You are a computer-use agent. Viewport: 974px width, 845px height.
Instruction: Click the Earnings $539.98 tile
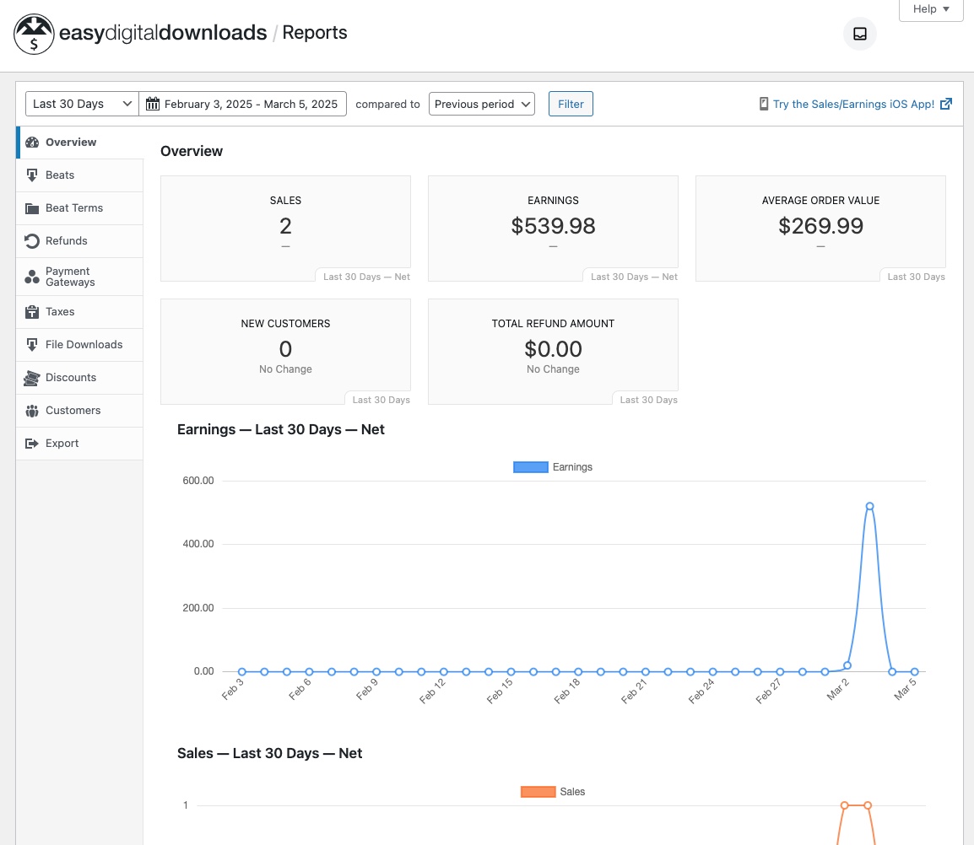pyautogui.click(x=553, y=229)
